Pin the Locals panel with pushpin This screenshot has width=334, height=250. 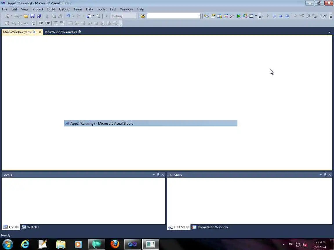click(158, 175)
